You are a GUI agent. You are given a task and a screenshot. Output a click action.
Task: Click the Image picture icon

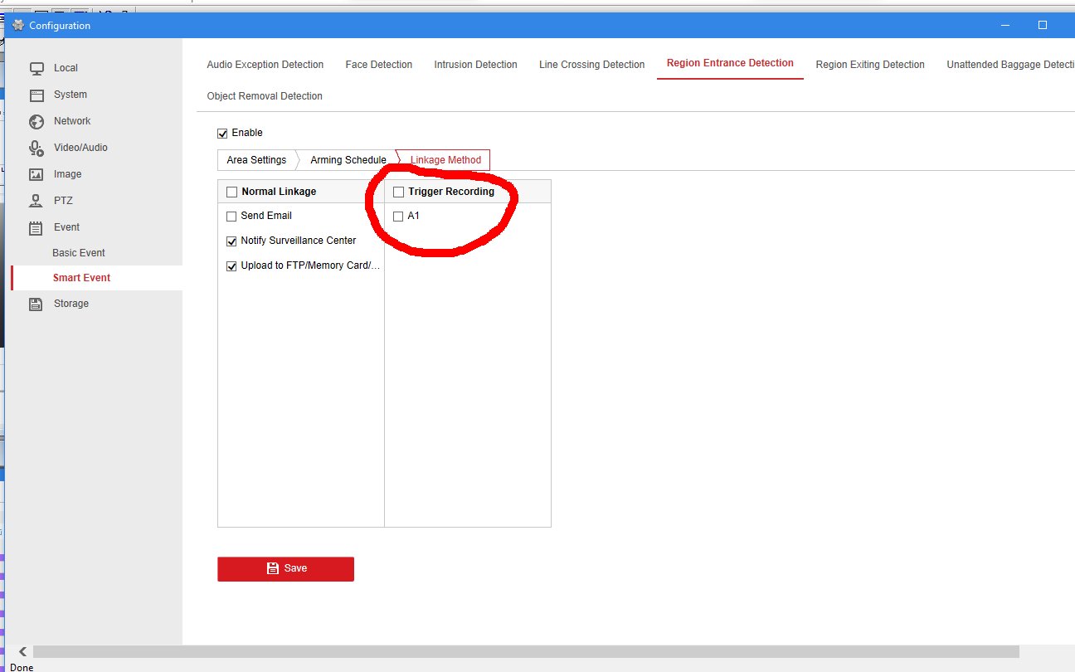(x=36, y=174)
